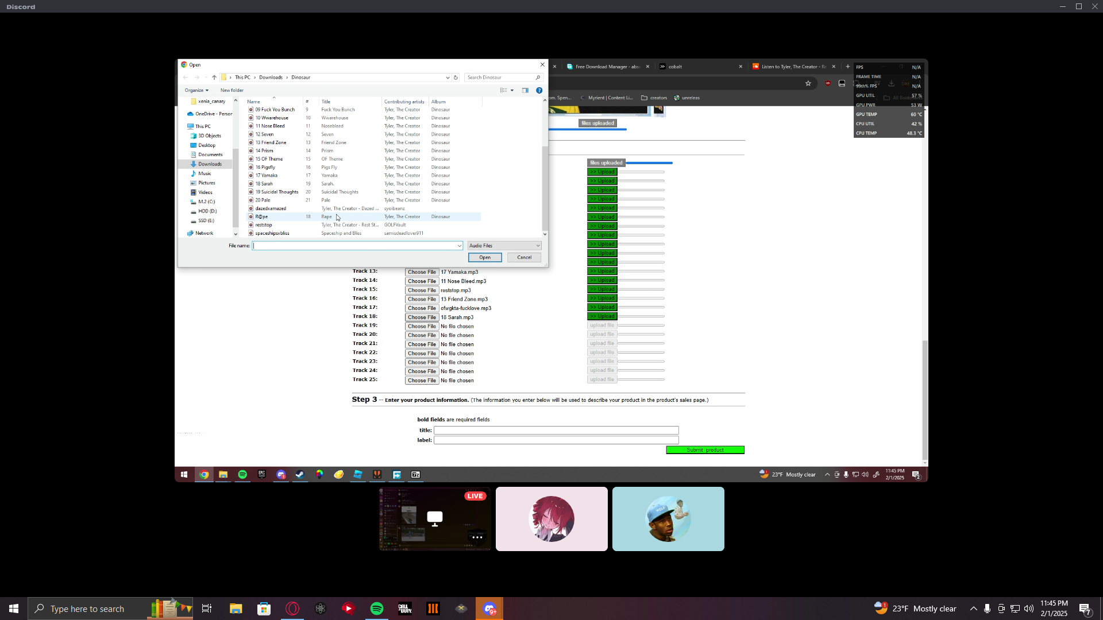1103x620 pixels.
Task: Open Opera GX from the taskbar
Action: coord(292,609)
